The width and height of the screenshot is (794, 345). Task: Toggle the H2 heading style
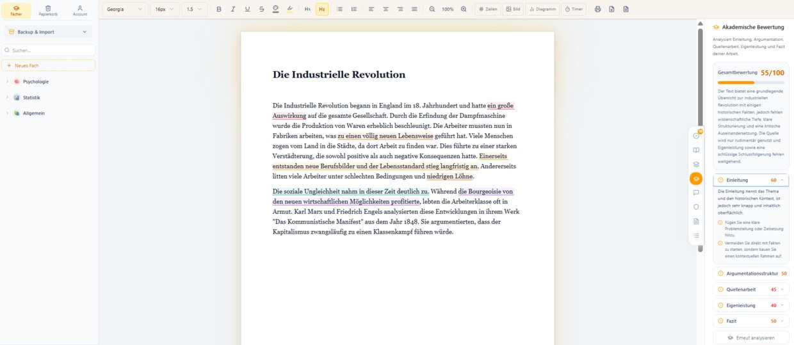322,10
